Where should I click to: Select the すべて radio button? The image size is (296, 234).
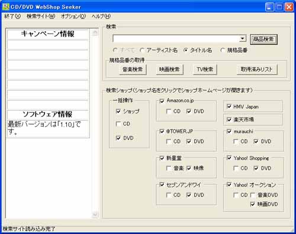click(124, 50)
